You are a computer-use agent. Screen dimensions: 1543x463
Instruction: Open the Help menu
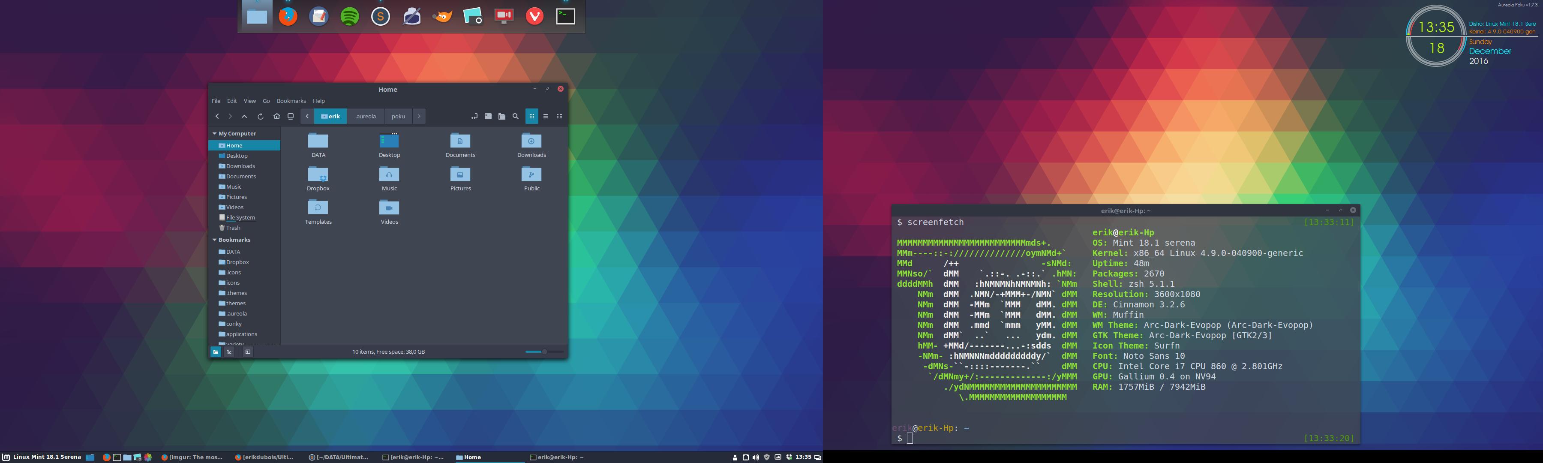(319, 101)
